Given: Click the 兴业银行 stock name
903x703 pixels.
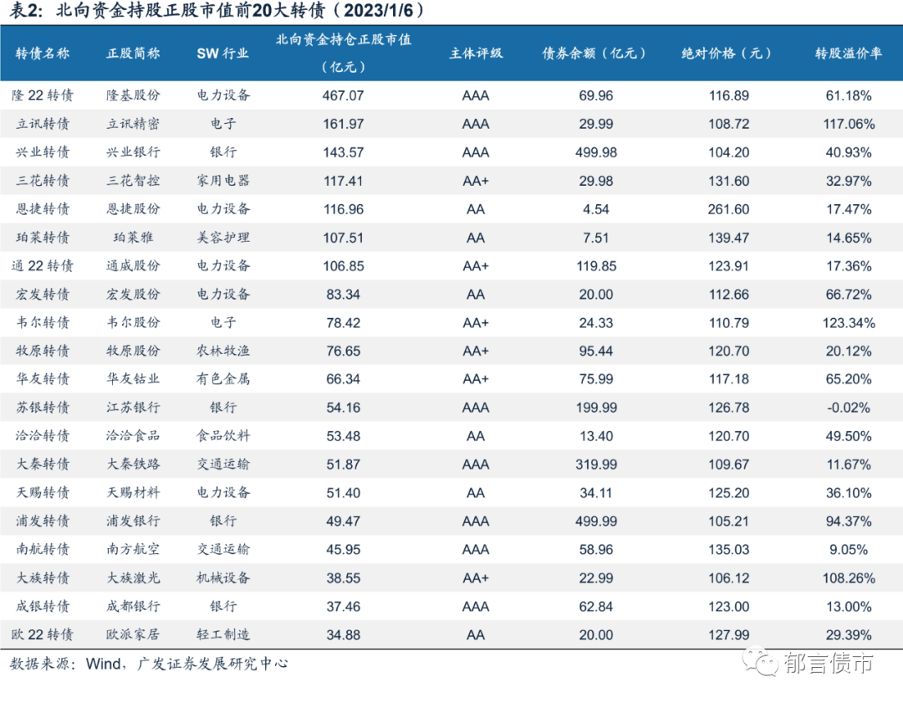Looking at the screenshot, I should 133,152.
